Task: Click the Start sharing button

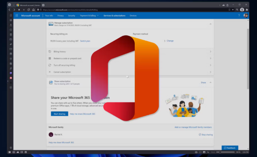Action: 59,114
